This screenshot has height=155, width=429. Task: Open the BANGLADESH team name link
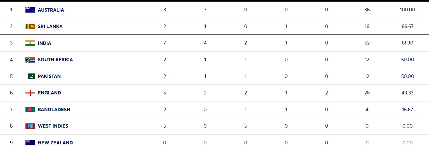(54, 110)
